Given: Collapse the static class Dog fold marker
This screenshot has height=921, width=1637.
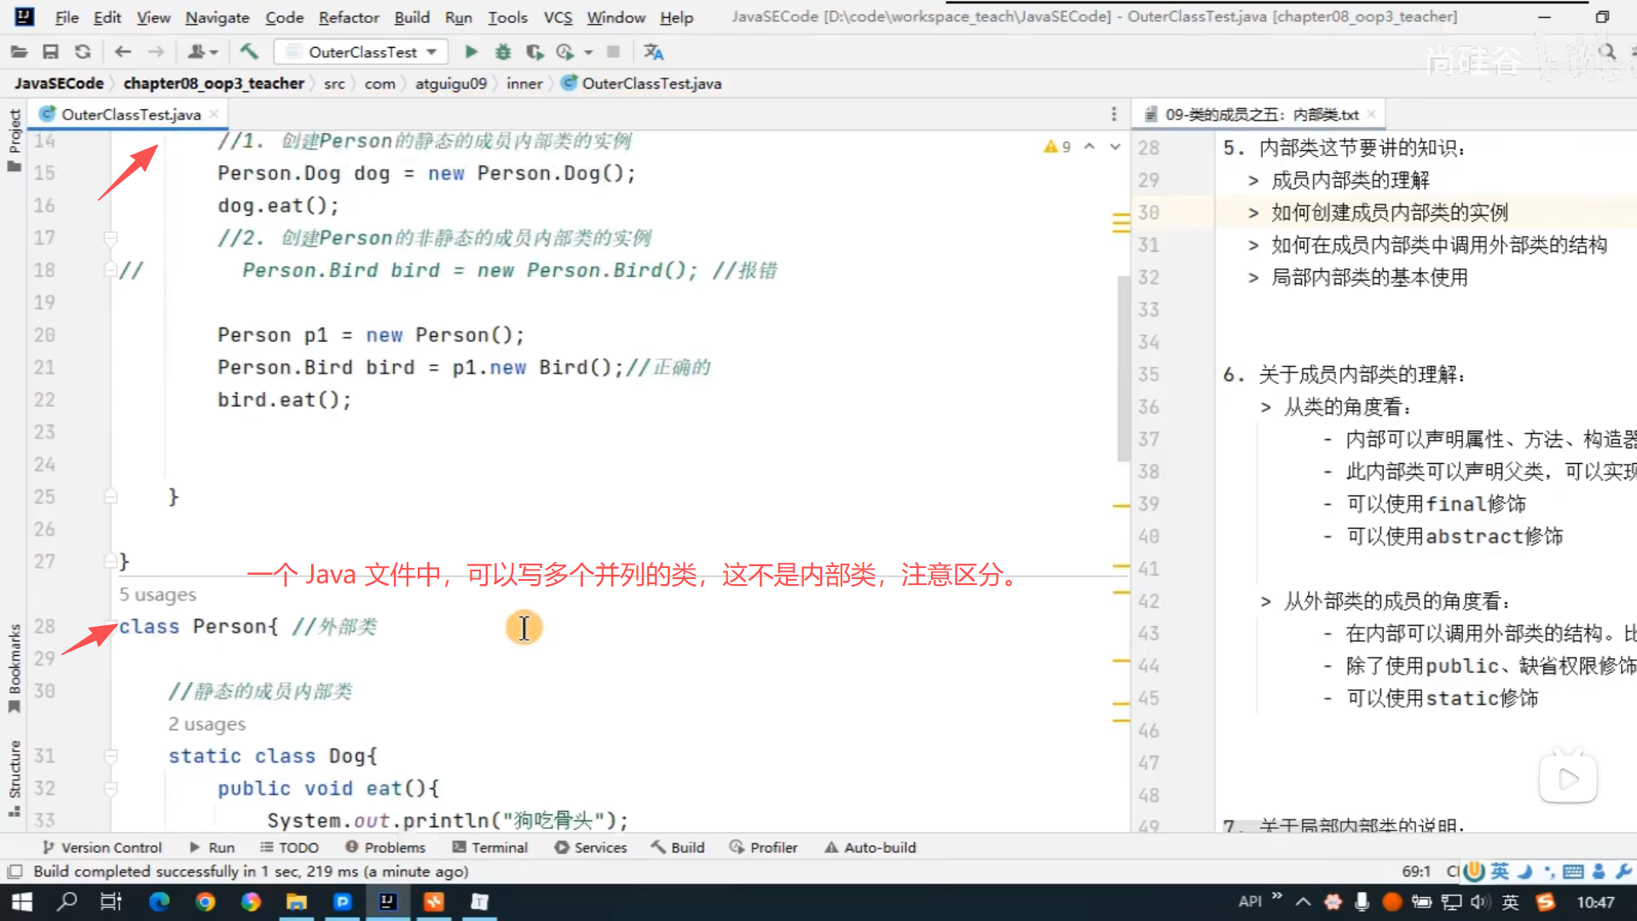Looking at the screenshot, I should click(110, 756).
